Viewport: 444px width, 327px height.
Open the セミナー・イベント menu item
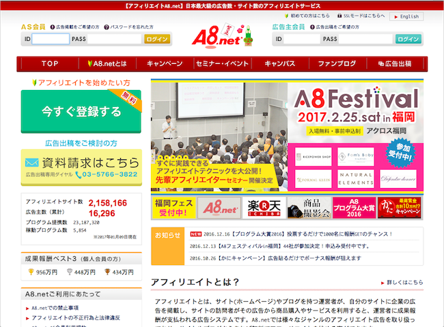coord(223,64)
